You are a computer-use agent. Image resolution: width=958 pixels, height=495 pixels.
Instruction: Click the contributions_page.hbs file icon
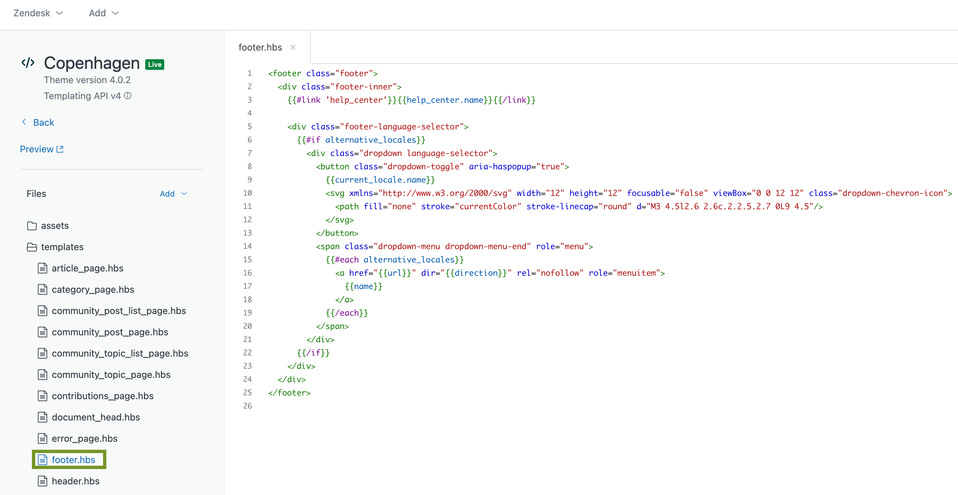43,396
